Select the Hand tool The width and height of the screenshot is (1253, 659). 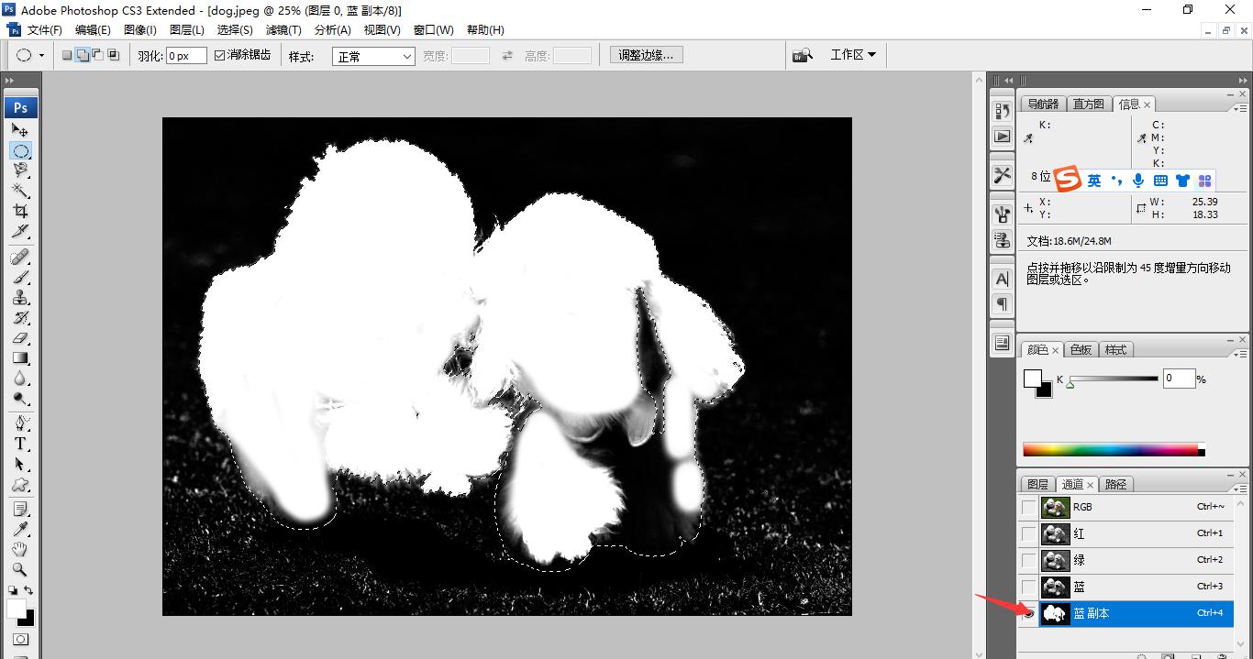point(21,547)
